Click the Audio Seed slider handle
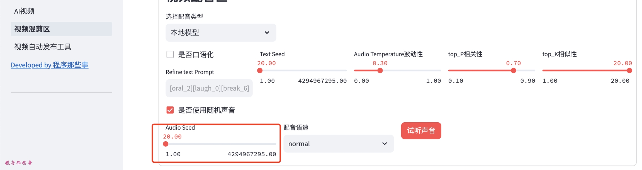This screenshot has width=642, height=170. [x=166, y=144]
